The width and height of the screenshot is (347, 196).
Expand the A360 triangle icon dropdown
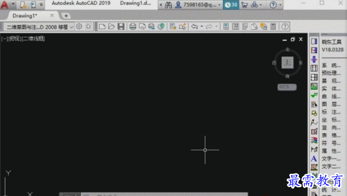coord(261,5)
